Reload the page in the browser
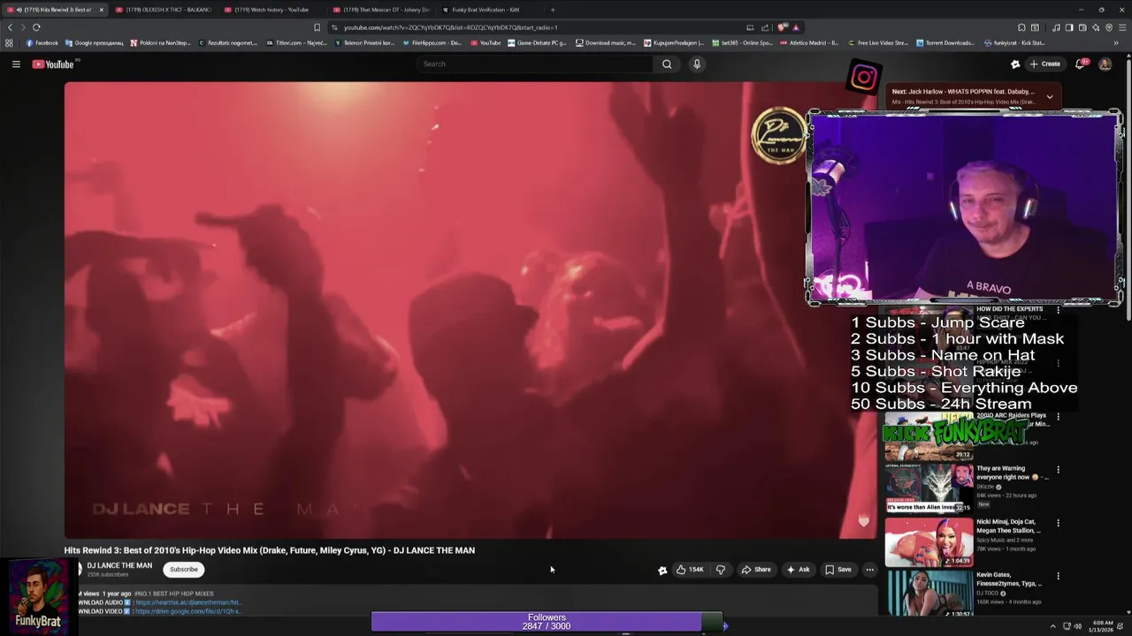This screenshot has width=1132, height=636. click(x=36, y=27)
